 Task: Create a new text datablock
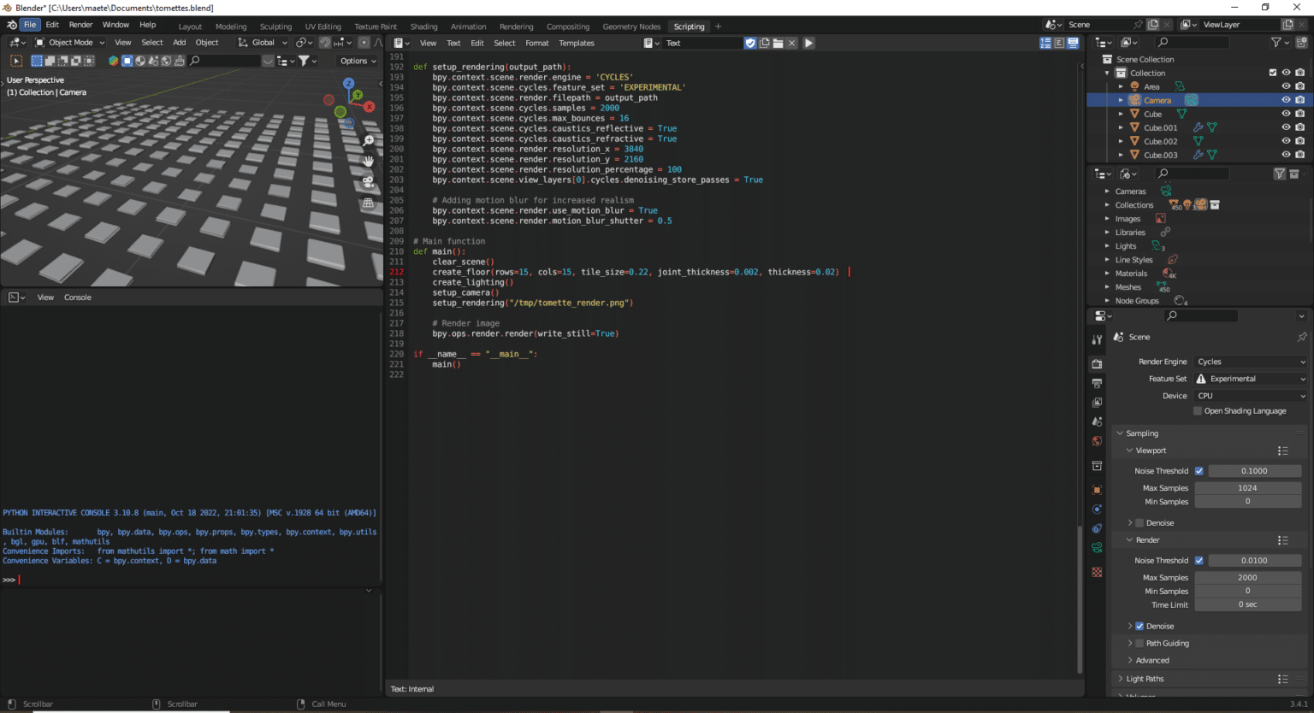click(x=766, y=43)
